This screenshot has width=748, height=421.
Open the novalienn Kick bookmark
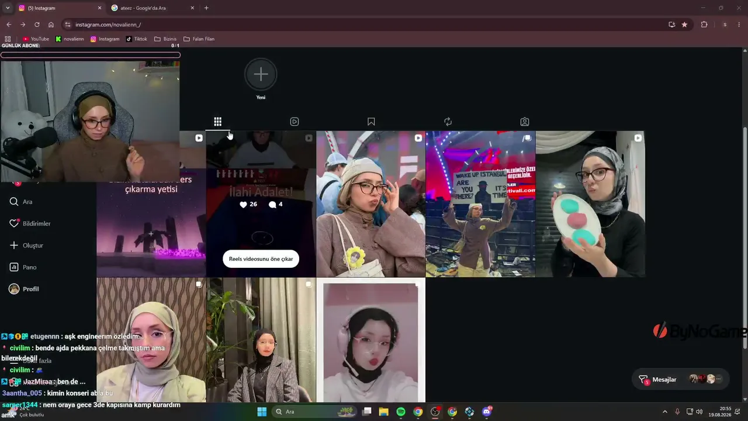(70, 39)
